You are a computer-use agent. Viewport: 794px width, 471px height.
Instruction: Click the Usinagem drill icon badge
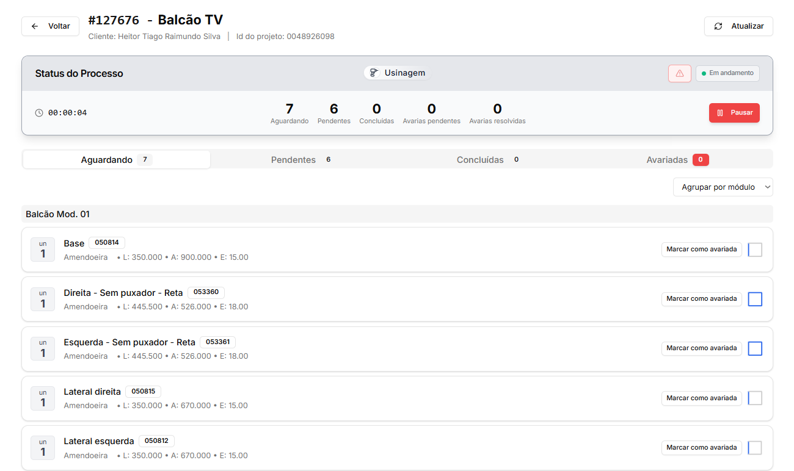[374, 73]
